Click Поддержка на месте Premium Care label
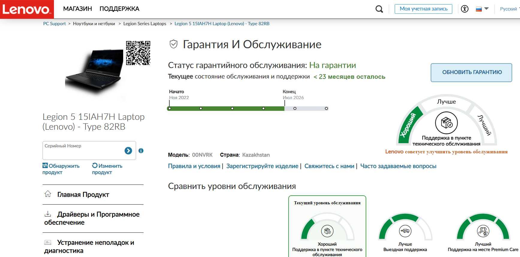 [x=483, y=250]
